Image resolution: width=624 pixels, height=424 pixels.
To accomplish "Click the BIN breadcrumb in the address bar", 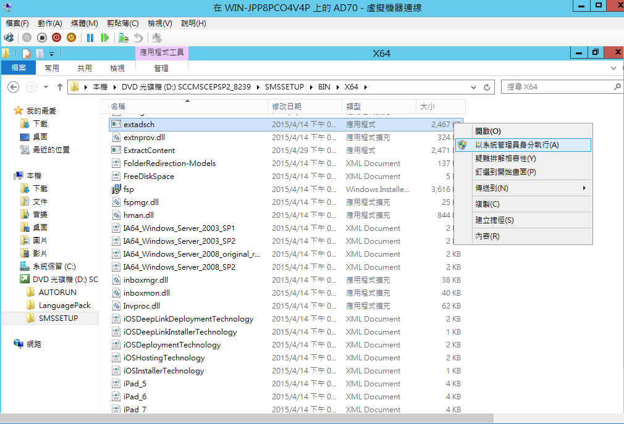I will [324, 87].
